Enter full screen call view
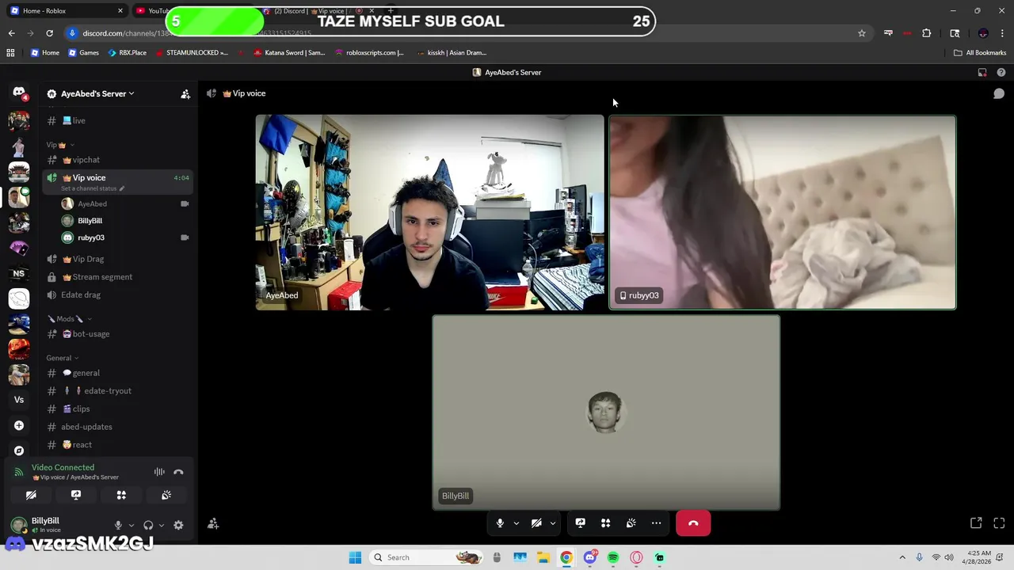The height and width of the screenshot is (570, 1014). [x=999, y=523]
